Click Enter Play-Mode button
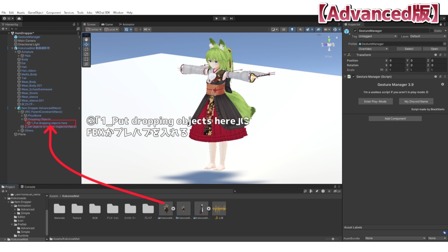 coord(375,101)
